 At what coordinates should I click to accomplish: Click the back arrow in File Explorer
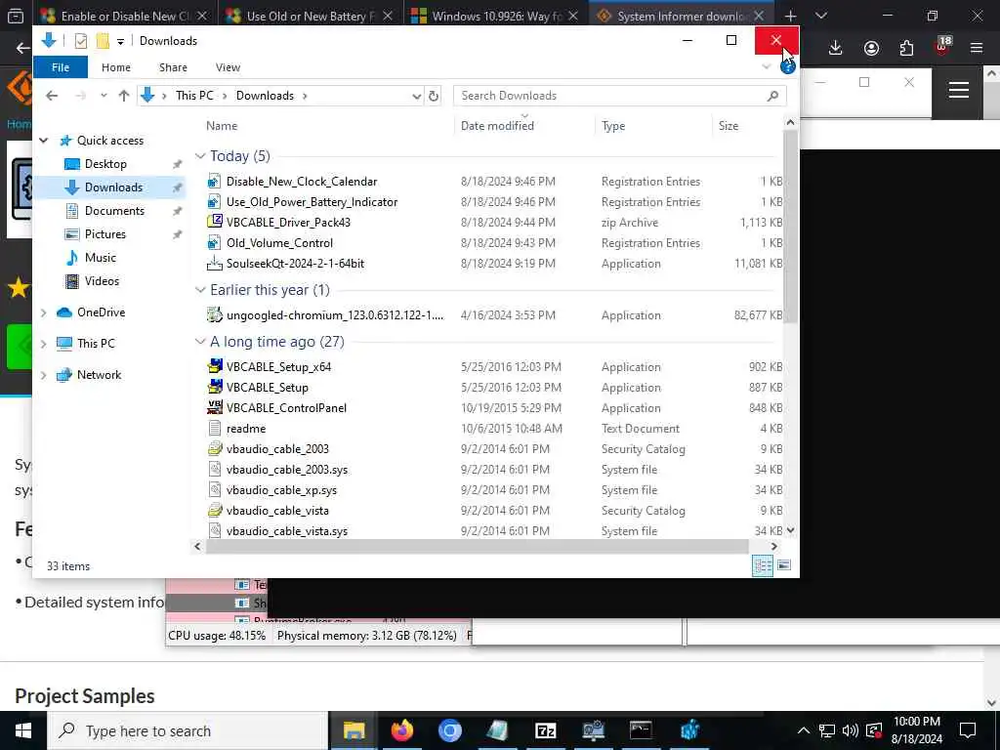point(52,96)
